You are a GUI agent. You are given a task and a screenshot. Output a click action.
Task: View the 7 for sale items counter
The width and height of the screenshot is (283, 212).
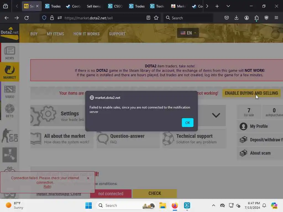tap(249, 112)
